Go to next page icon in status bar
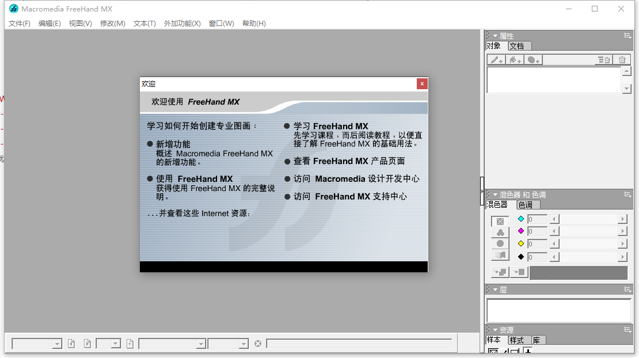Image resolution: width=639 pixels, height=358 pixels. (x=87, y=344)
